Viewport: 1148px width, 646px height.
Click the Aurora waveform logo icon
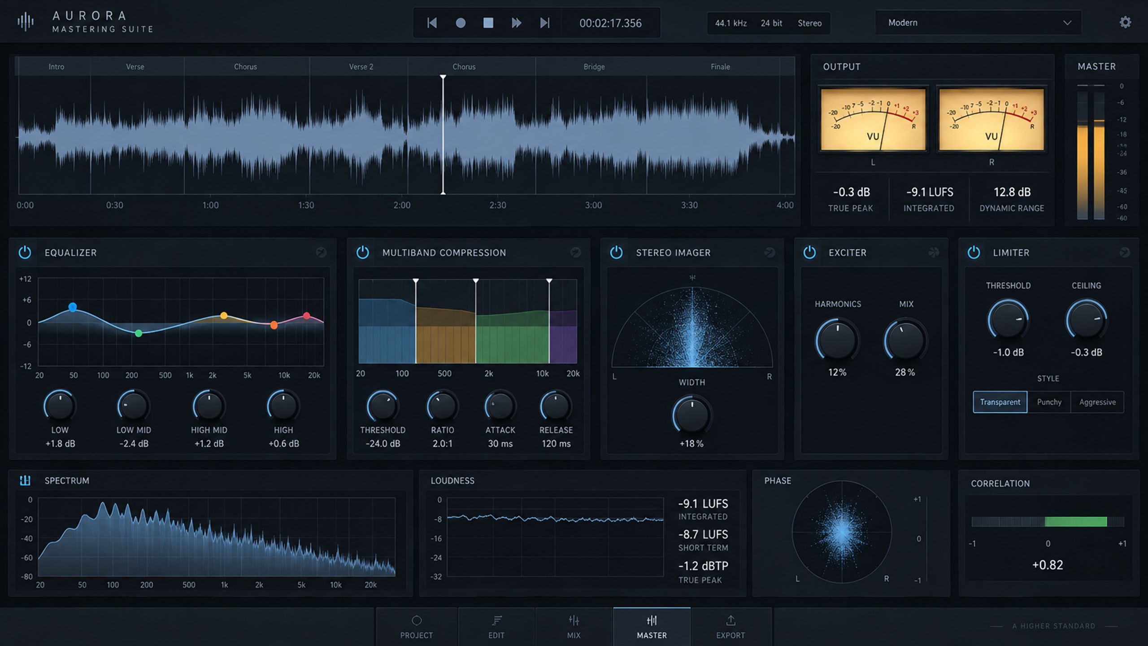click(x=26, y=22)
